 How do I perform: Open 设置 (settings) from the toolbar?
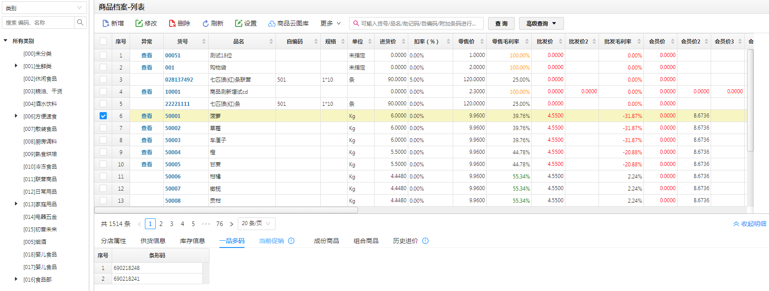coord(246,23)
